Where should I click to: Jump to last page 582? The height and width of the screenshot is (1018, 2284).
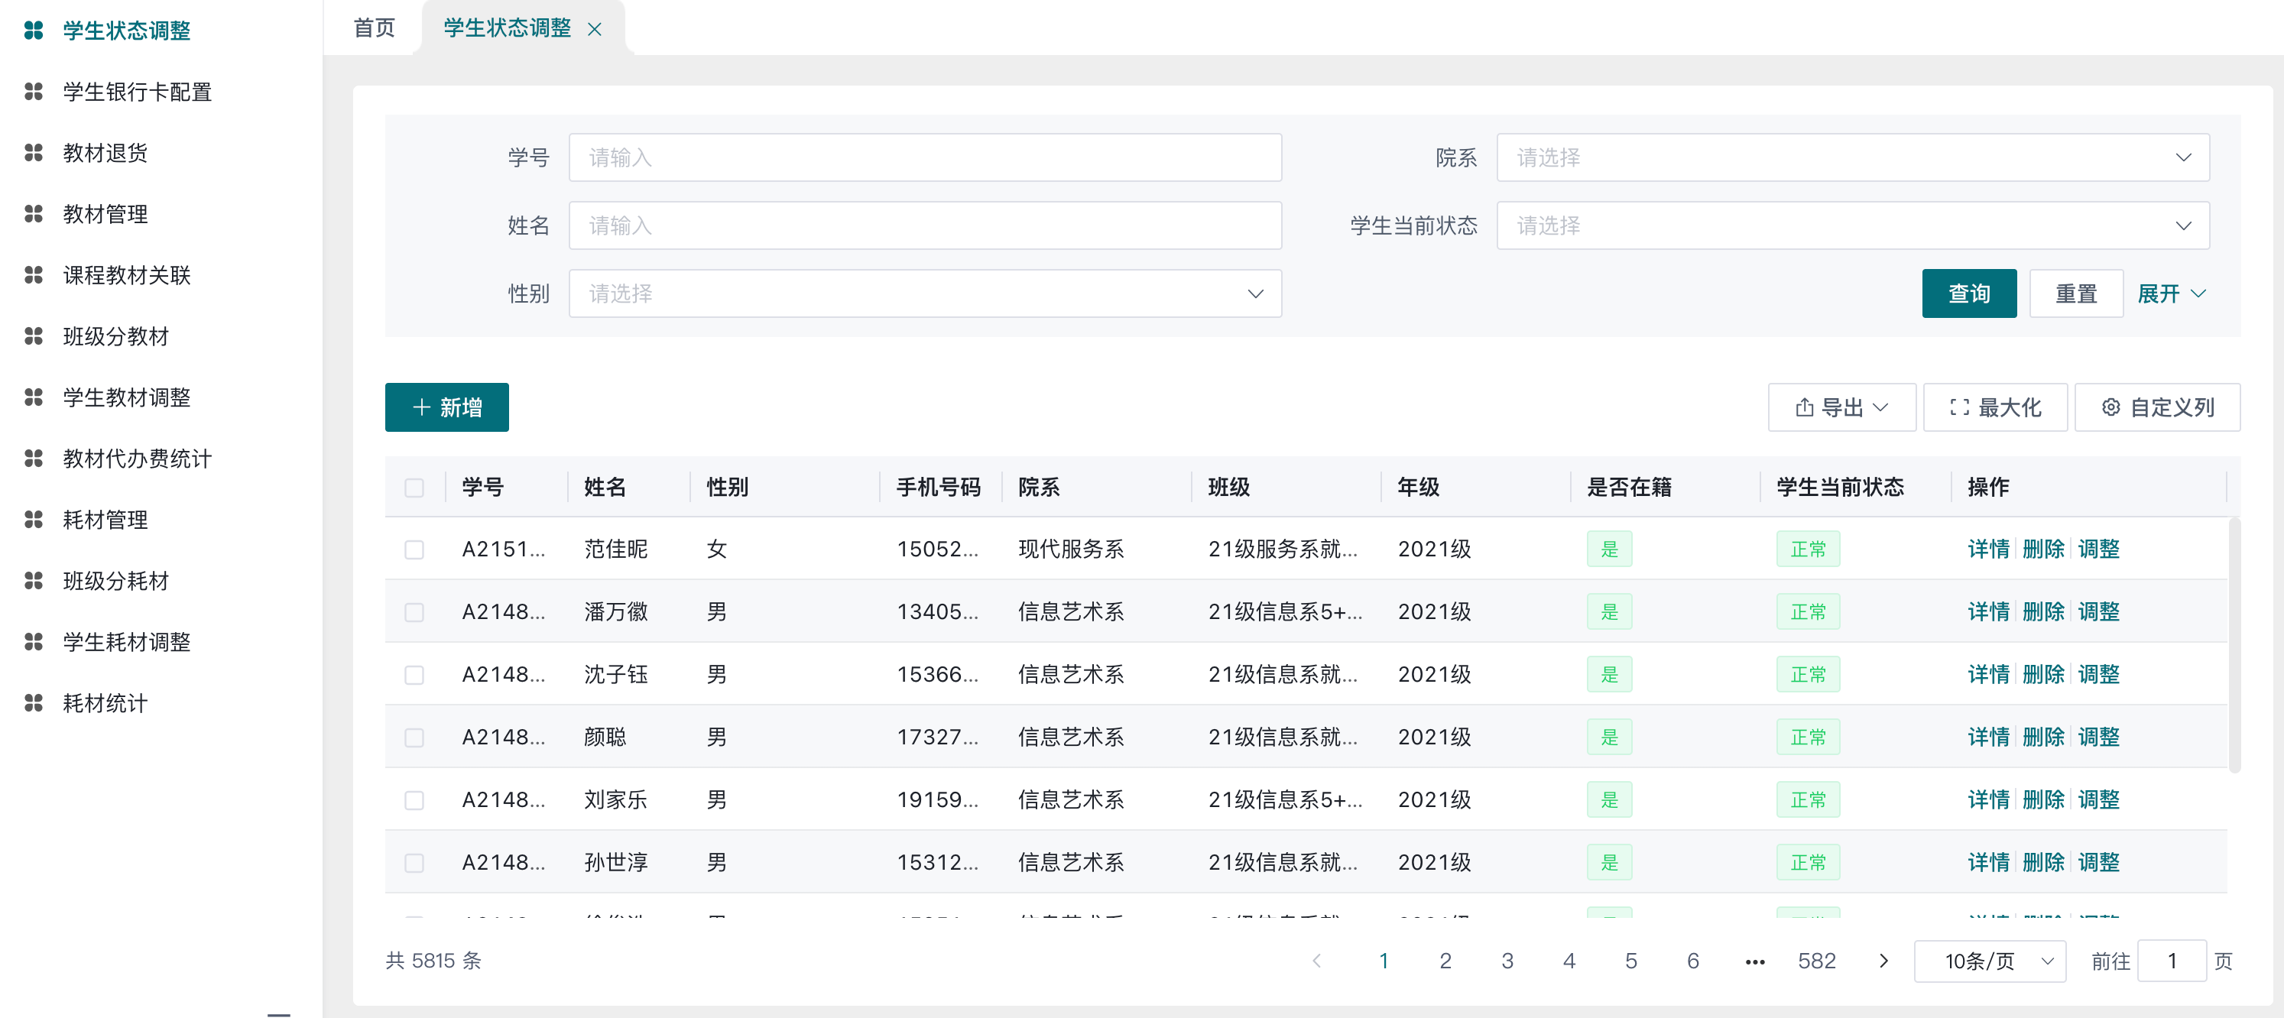tap(1817, 961)
